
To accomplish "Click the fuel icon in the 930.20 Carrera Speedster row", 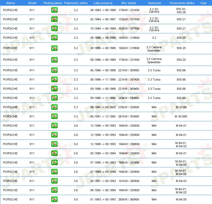I will pos(54,60).
